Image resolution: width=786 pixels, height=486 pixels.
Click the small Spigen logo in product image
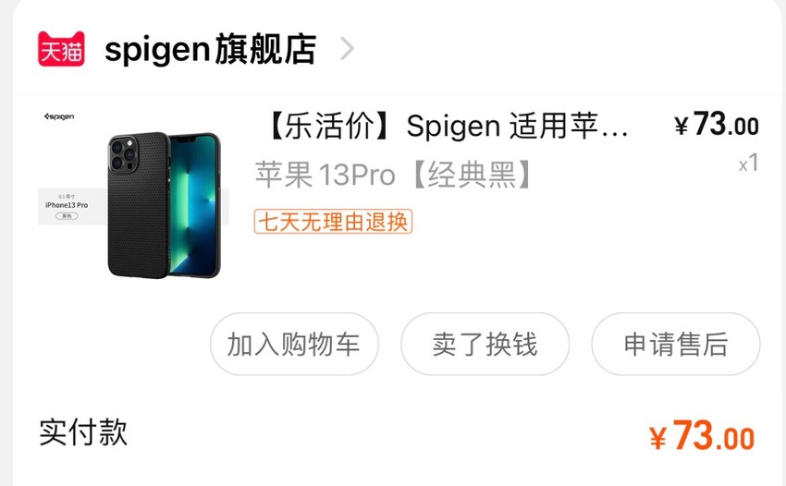pyautogui.click(x=59, y=116)
